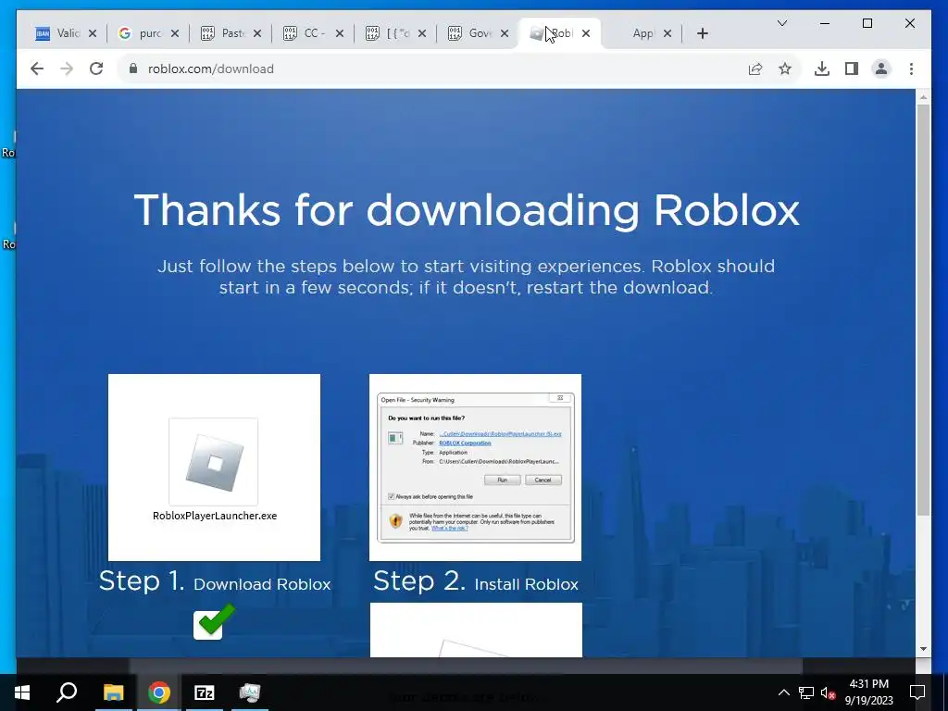Click the muted volume tray icon

[829, 692]
